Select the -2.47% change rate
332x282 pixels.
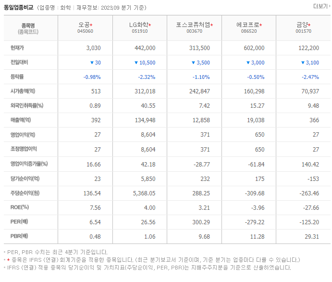(310, 77)
